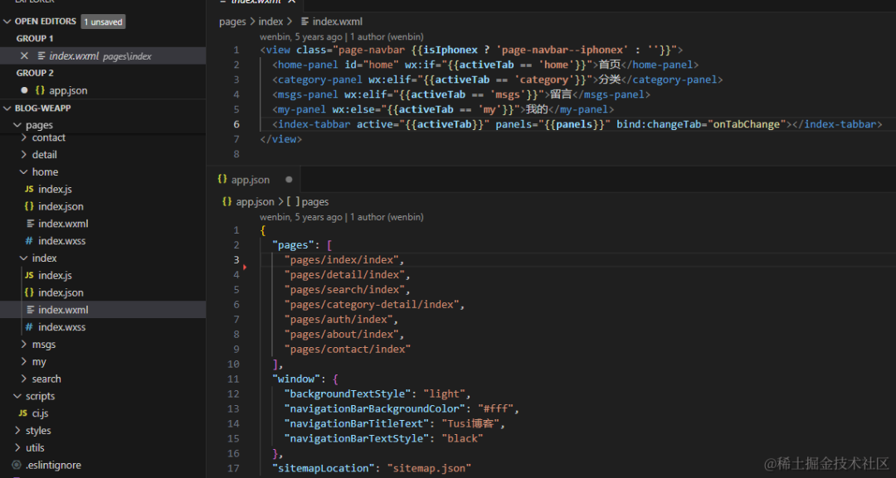The image size is (896, 478).
Task: Click the braces icon on the app.json tab
Action: [222, 179]
